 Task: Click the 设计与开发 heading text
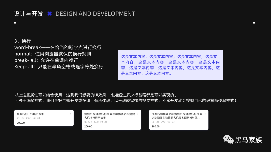click(29, 14)
